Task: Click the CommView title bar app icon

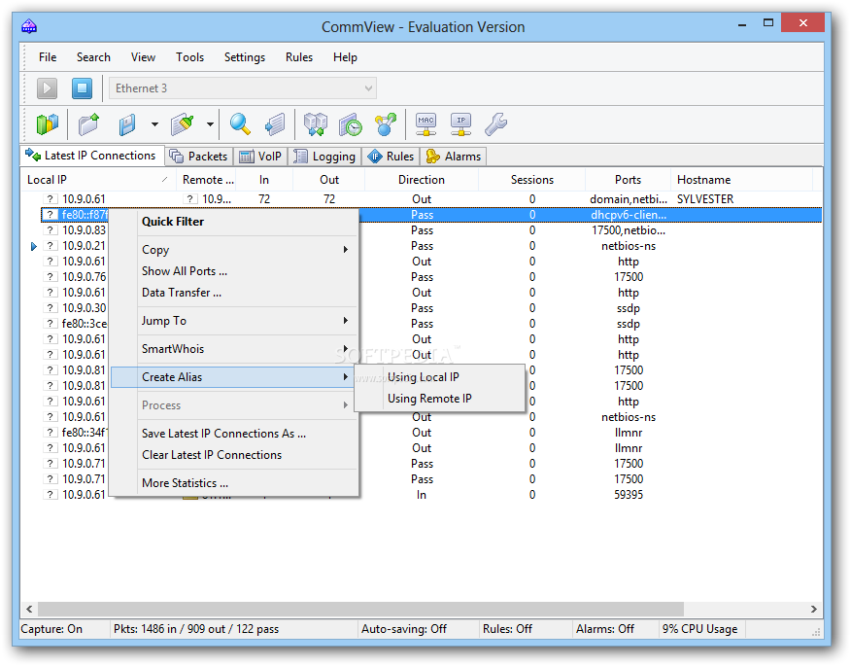Action: (29, 26)
